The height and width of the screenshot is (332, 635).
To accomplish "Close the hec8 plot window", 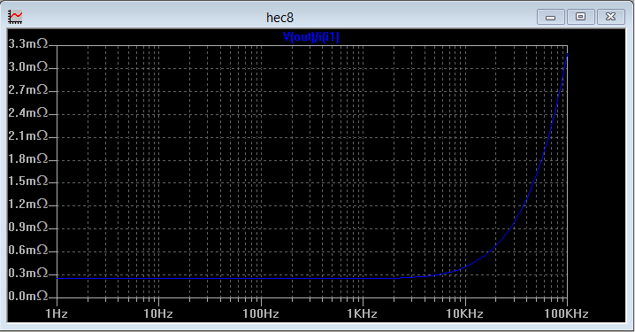I will 611,17.
